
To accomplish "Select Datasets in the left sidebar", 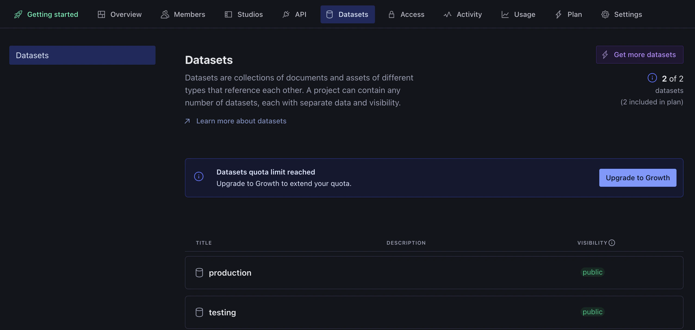I will (x=82, y=55).
